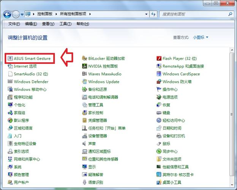Open the 文件夹选项 item
The height and width of the screenshot is (190, 237).
click(169, 159)
